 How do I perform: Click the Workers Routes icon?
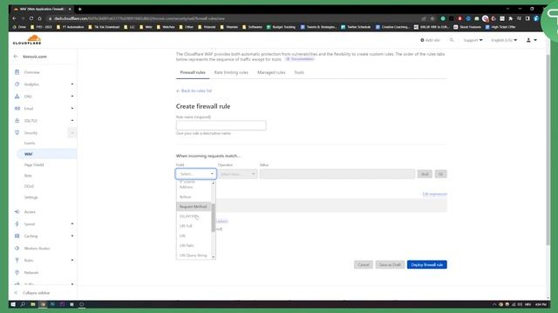coord(17,248)
